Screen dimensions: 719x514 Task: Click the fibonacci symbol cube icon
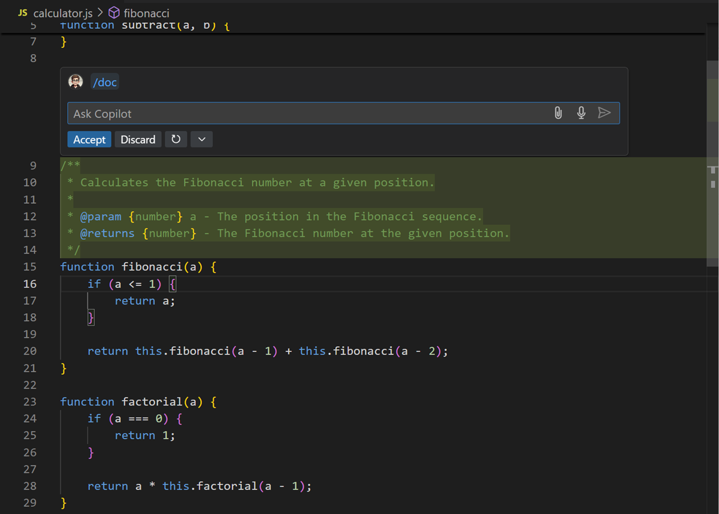point(114,13)
